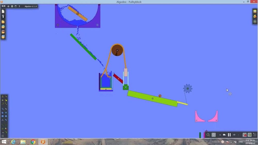
Task: Click the ENG input language indicator
Action: 240,142
